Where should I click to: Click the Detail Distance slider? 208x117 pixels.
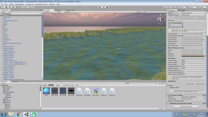[x=191, y=34]
